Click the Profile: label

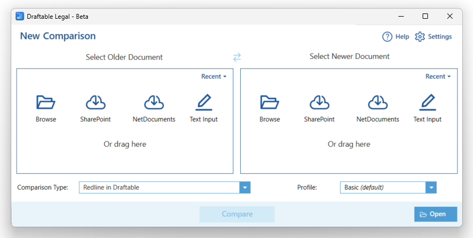(x=307, y=187)
